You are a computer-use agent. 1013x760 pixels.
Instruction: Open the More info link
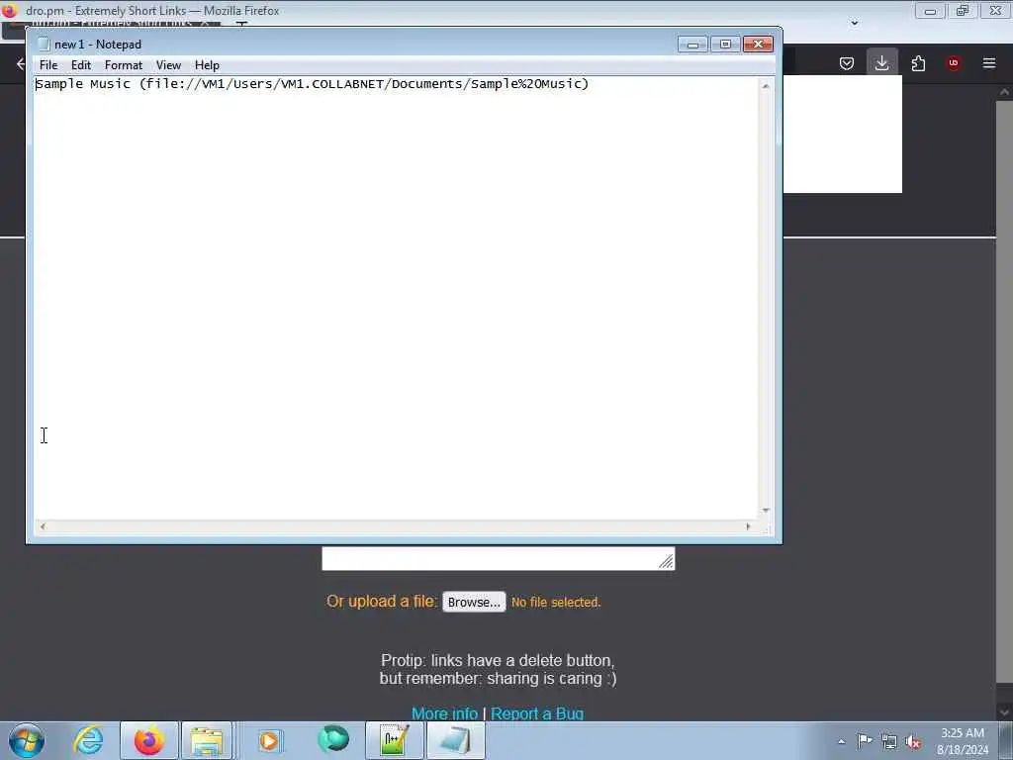(444, 713)
